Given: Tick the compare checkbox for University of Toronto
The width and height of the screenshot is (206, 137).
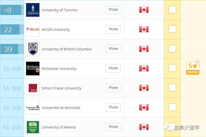Looking at the screenshot, I should click(x=172, y=9).
